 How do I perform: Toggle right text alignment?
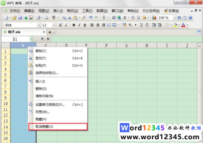click(103, 25)
